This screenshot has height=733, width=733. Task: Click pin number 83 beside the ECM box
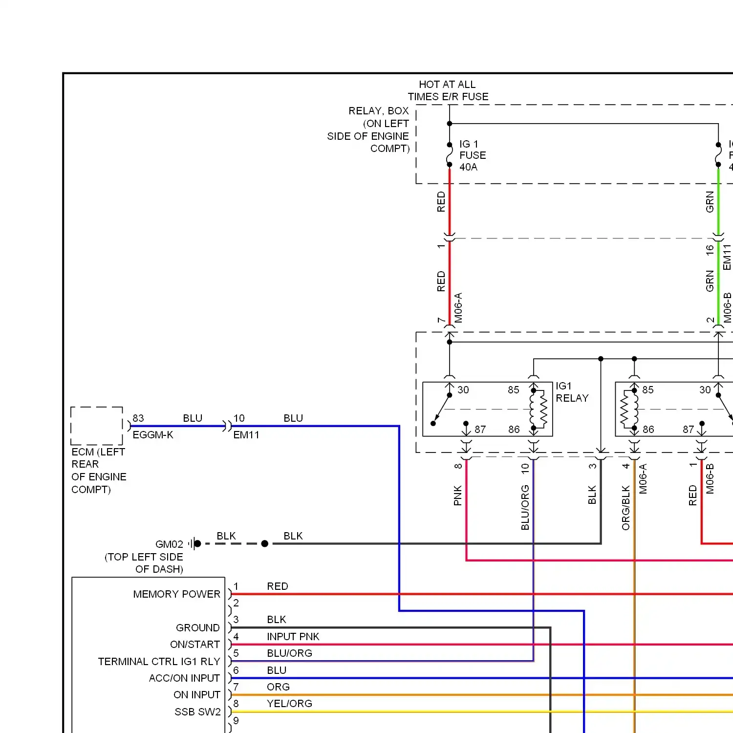(138, 418)
